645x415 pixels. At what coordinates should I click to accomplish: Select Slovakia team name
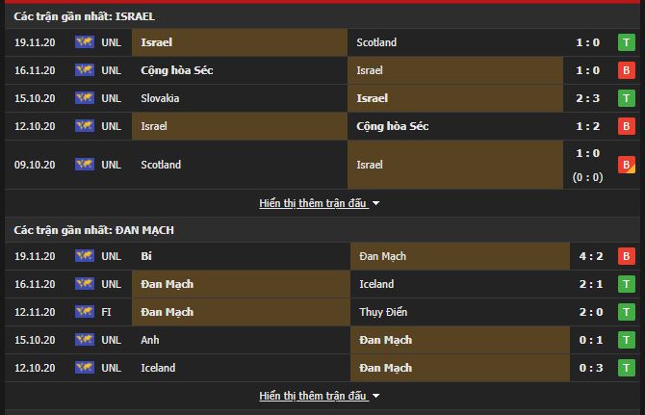click(x=160, y=98)
